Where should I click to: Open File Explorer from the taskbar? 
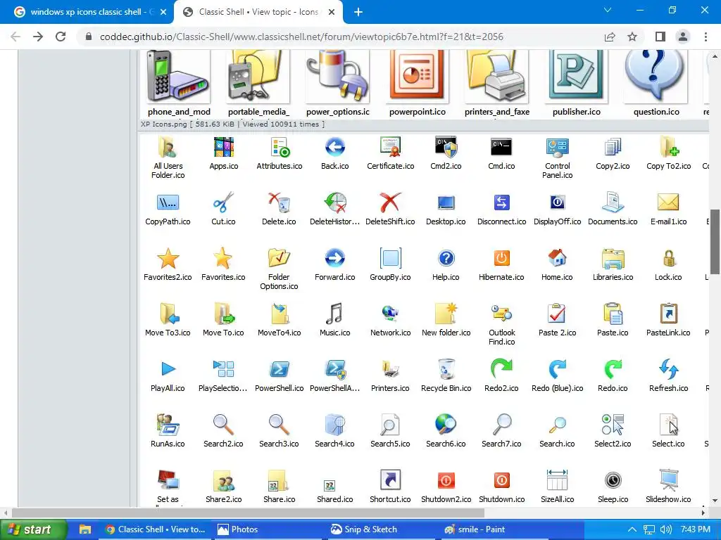tap(85, 529)
